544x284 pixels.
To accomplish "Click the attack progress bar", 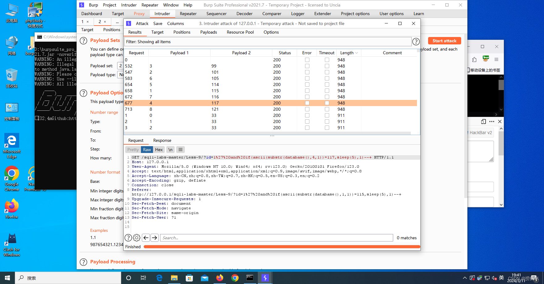I will tap(282, 247).
